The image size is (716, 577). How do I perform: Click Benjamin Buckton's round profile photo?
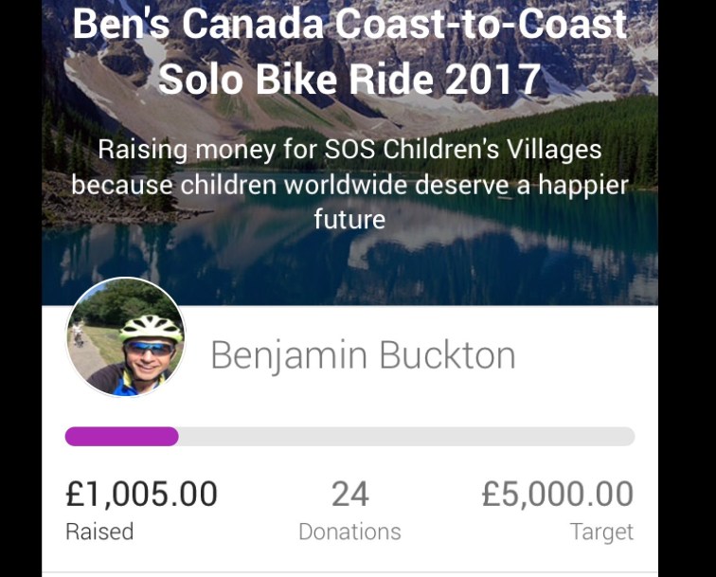125,337
